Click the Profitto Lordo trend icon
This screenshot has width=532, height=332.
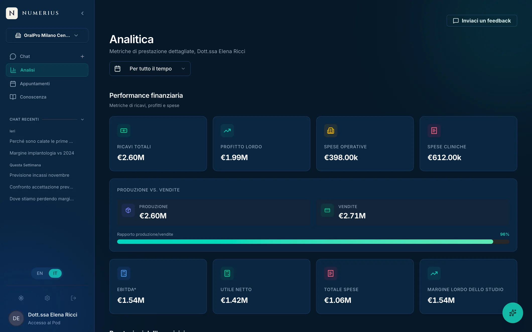(x=227, y=131)
